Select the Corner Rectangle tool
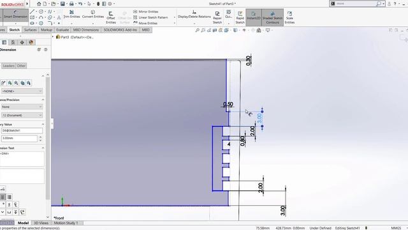Viewport: 408px width, 230px height. tap(32, 17)
